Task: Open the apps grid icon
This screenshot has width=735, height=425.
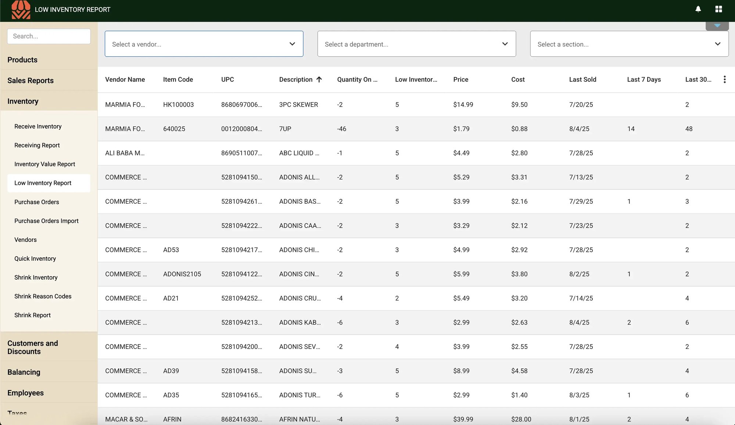Action: [718, 9]
